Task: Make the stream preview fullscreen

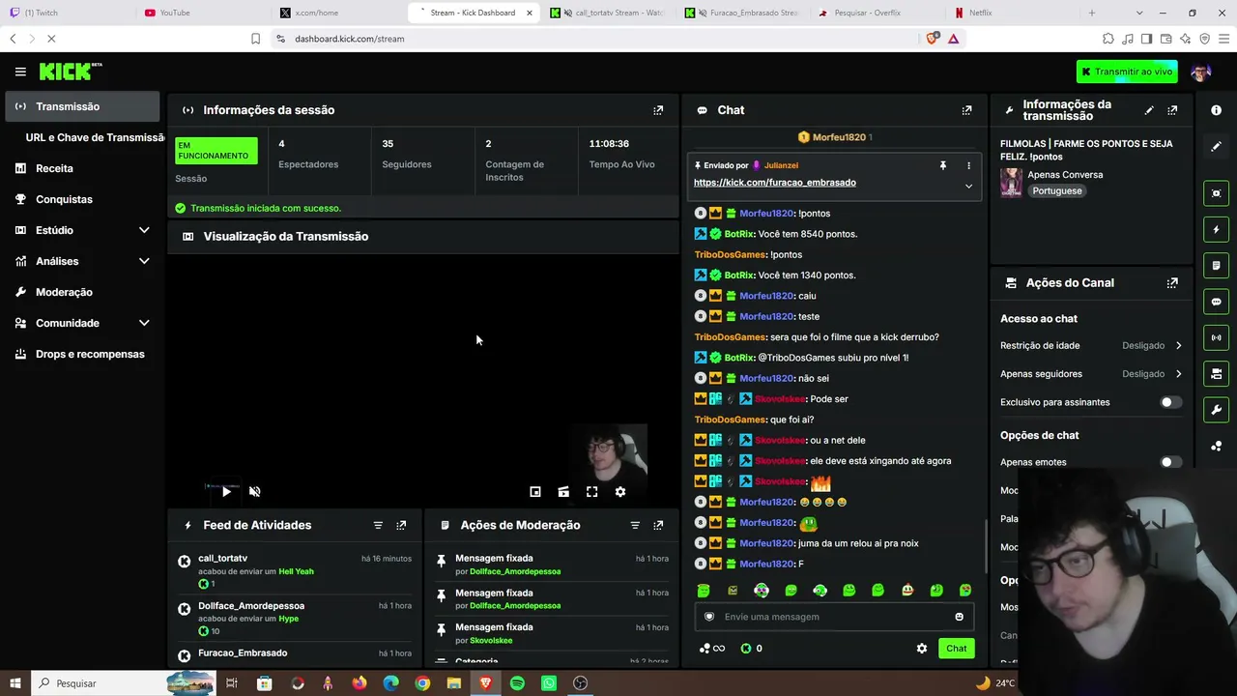Action: click(592, 492)
